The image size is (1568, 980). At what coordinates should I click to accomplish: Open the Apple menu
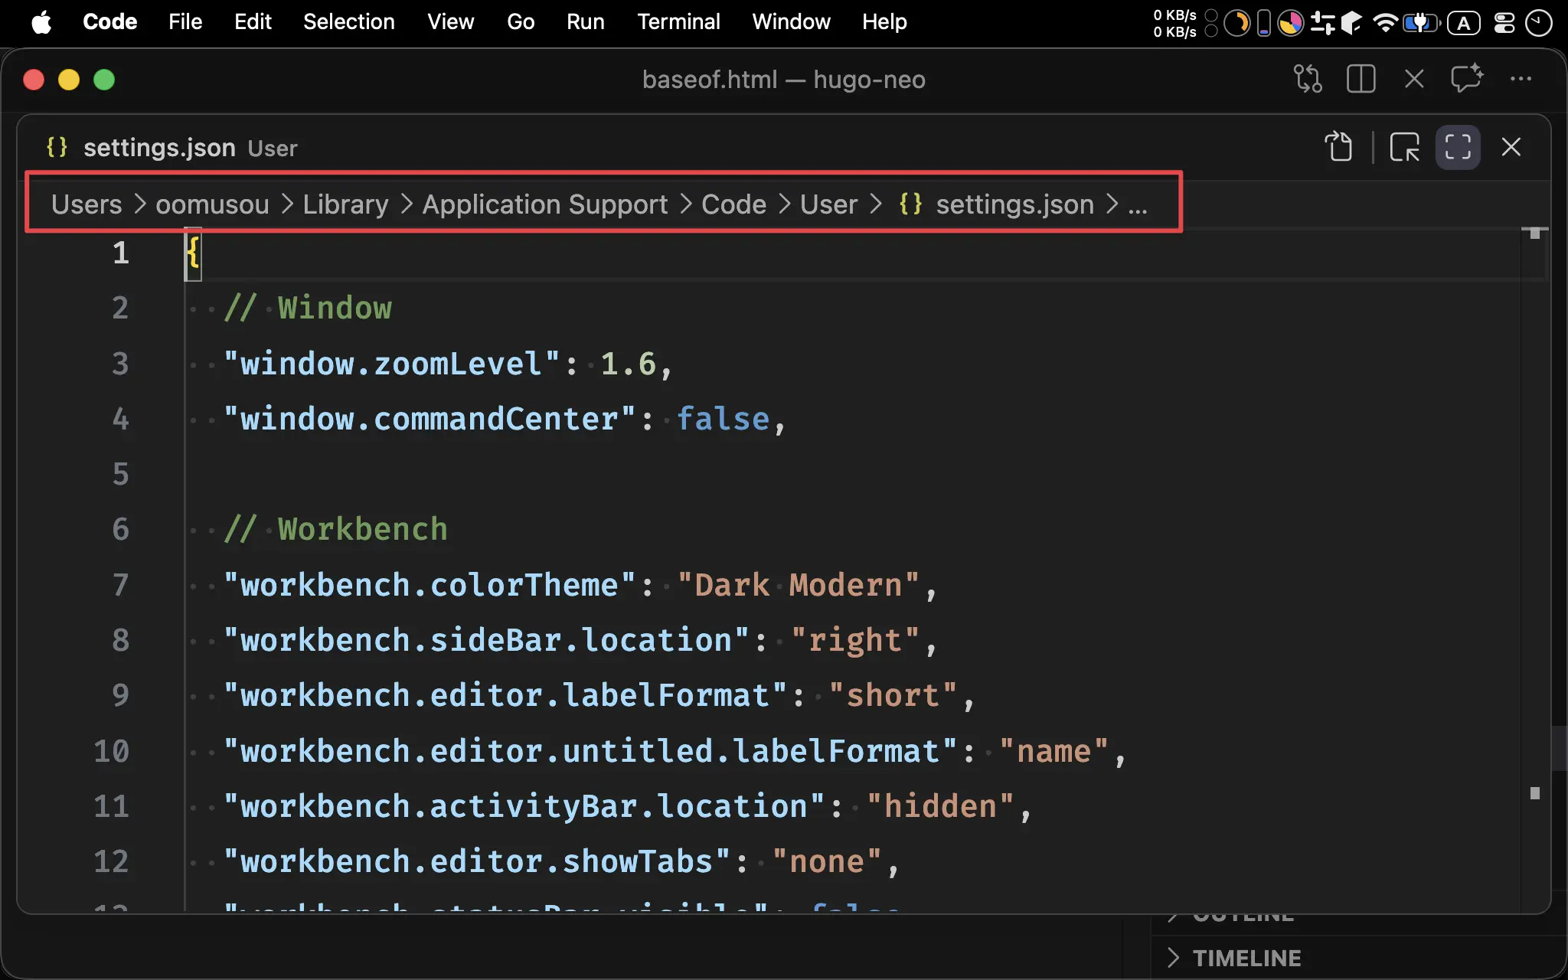coord(41,22)
